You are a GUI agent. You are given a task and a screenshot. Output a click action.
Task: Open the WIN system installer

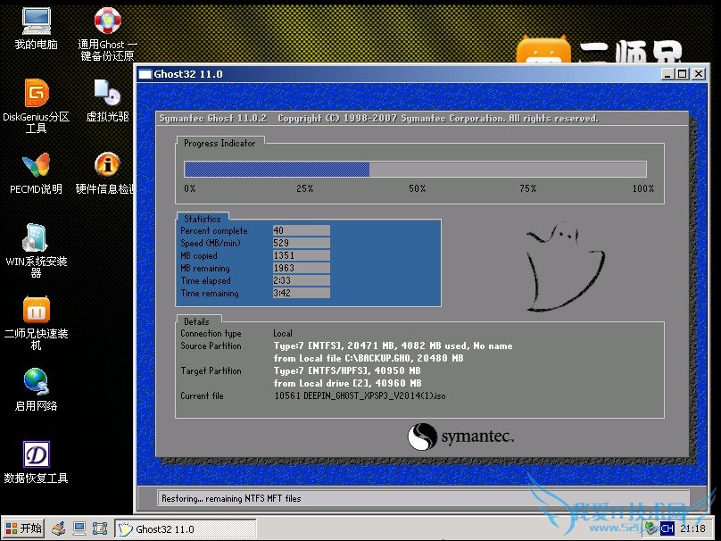pyautogui.click(x=36, y=243)
